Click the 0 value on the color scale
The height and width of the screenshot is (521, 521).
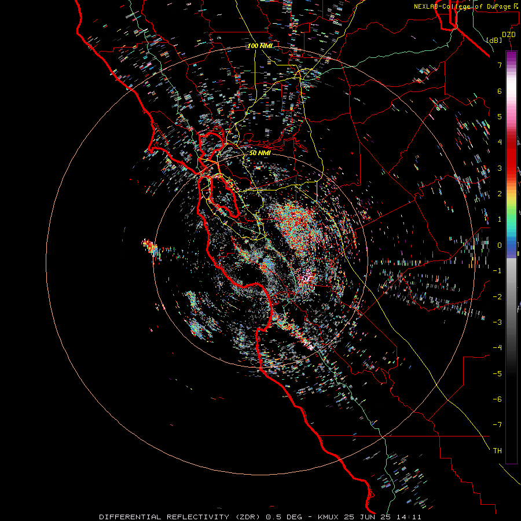500,245
